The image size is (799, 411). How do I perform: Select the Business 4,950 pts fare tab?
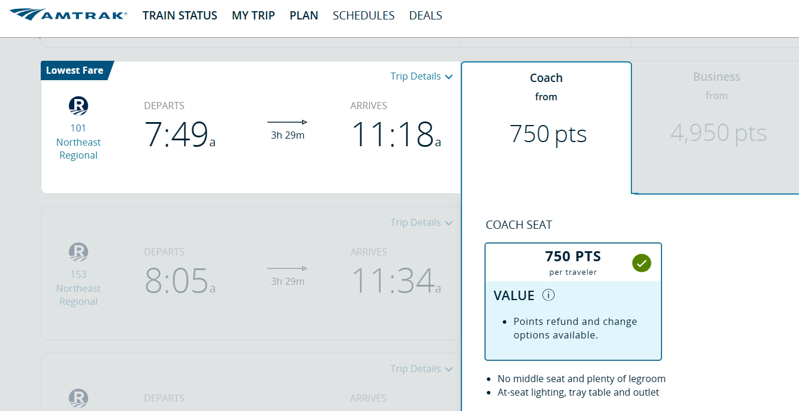(716, 127)
